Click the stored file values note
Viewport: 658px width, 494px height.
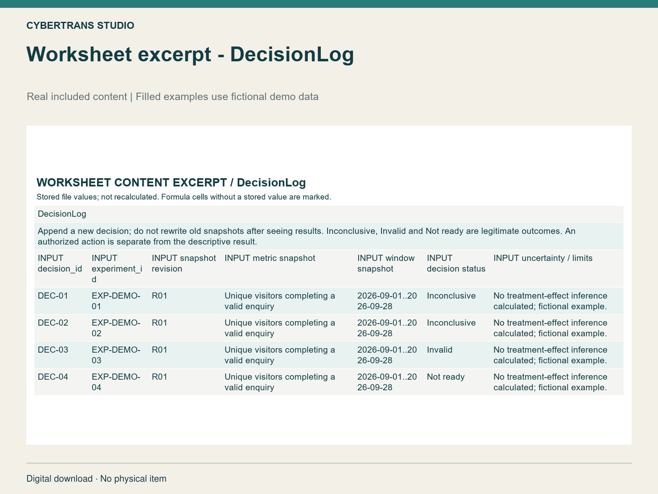point(184,197)
